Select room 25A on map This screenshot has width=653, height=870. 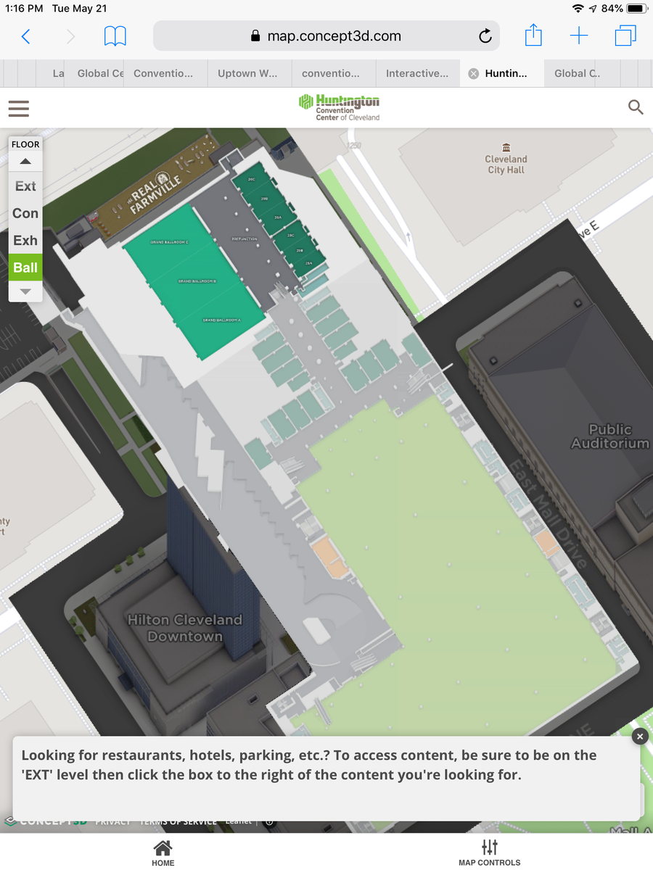coord(308,265)
